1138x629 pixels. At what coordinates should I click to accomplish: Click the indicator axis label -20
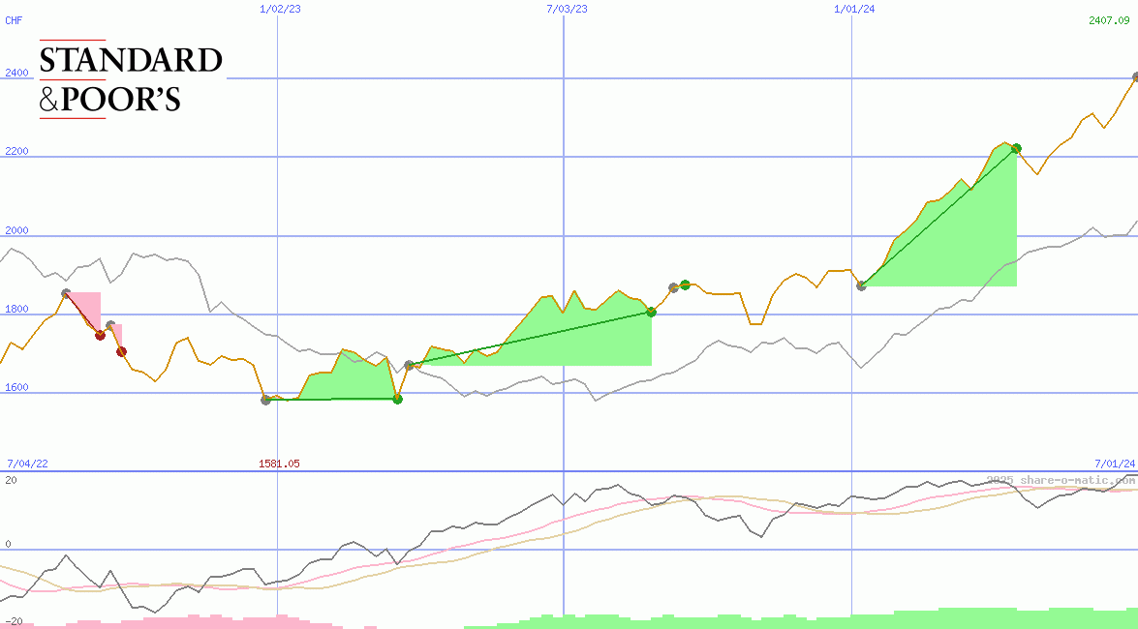[x=14, y=622]
